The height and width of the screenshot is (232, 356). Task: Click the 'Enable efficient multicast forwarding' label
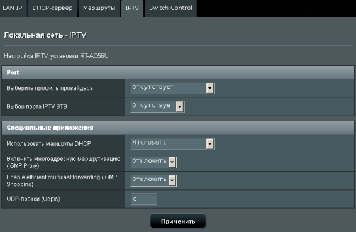pyautogui.click(x=62, y=180)
